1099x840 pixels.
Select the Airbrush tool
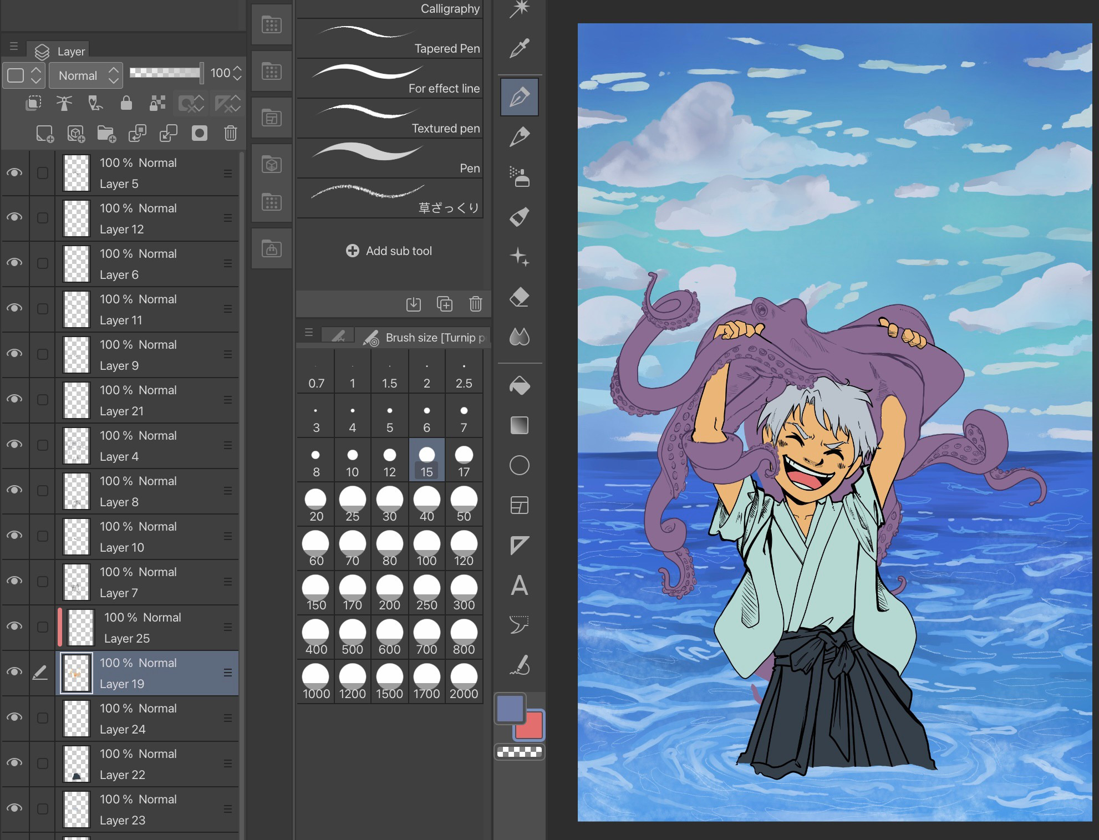(x=520, y=177)
